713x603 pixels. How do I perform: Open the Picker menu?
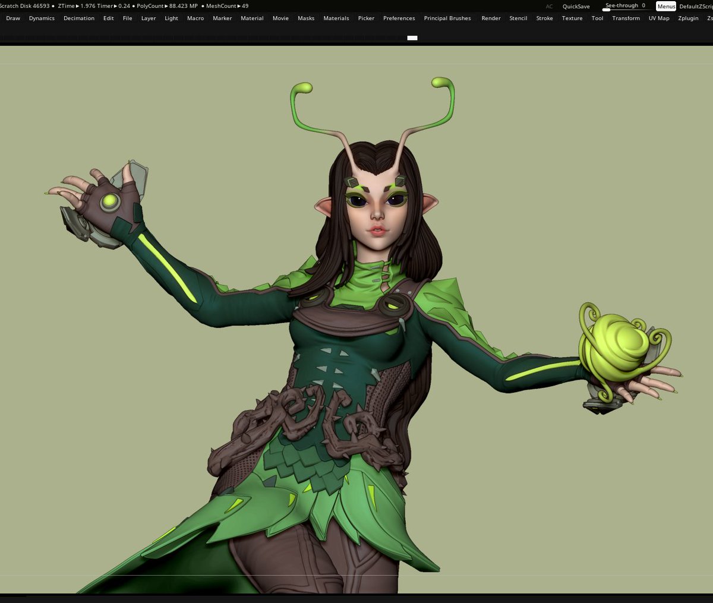pyautogui.click(x=367, y=18)
